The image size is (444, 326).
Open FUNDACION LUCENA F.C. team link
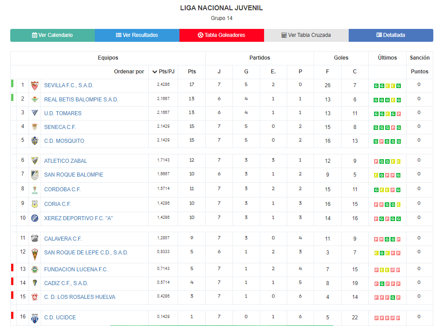76,270
